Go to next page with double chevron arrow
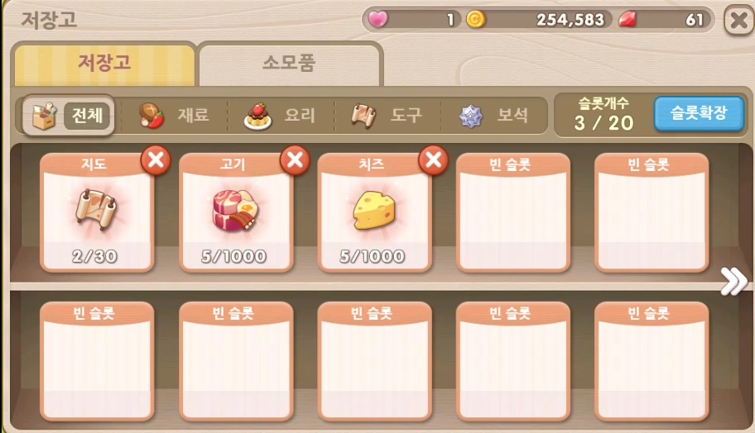The width and height of the screenshot is (755, 433). click(733, 281)
